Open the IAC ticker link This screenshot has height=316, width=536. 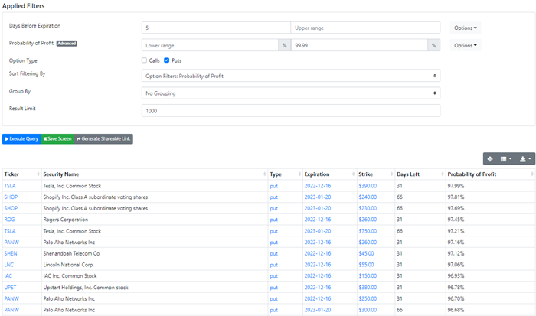pos(8,275)
